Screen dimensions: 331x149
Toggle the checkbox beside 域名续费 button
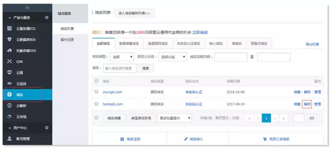point(97,118)
